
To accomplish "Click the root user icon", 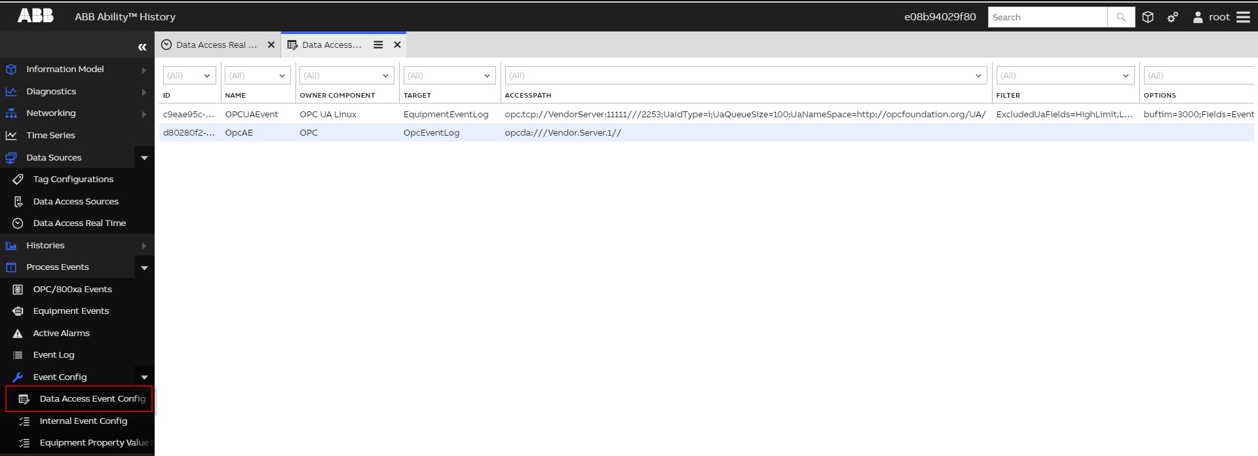I will coord(1198,17).
